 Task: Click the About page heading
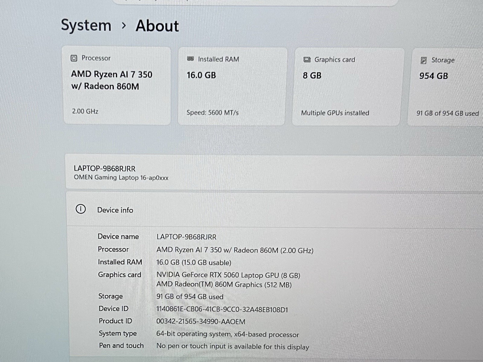coord(157,26)
